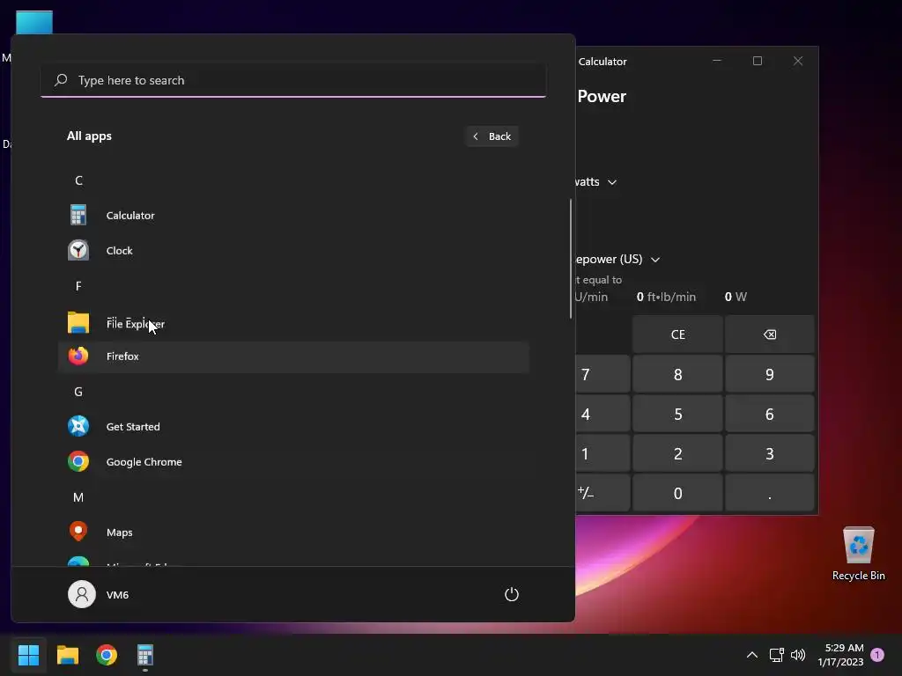This screenshot has width=902, height=676.
Task: Show hidden icons in system tray
Action: (752, 655)
